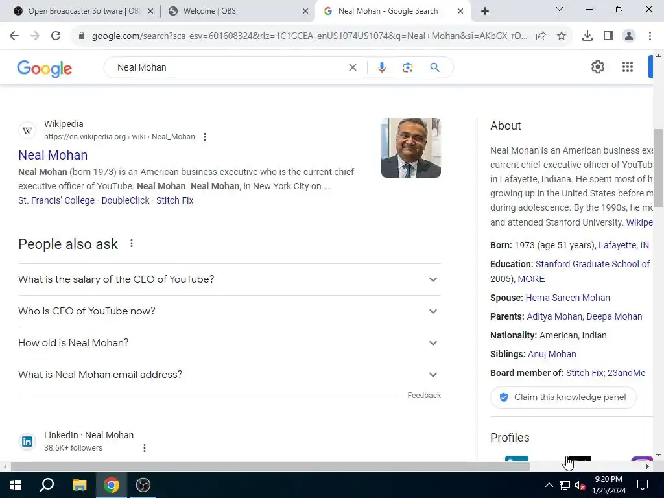Open more options for the Wikipedia result

click(204, 137)
